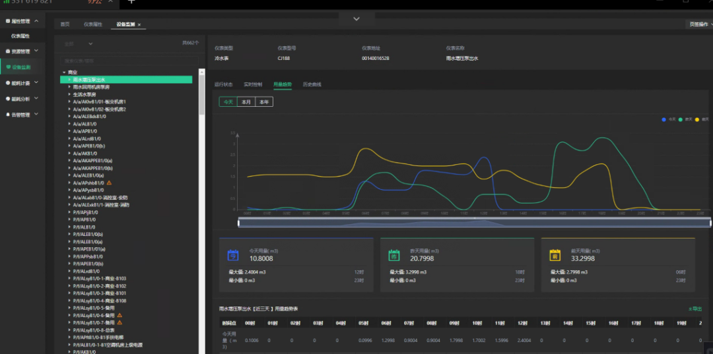Click the 仪表属性 sidebar submenu item
713x354 pixels.
[x=20, y=36]
